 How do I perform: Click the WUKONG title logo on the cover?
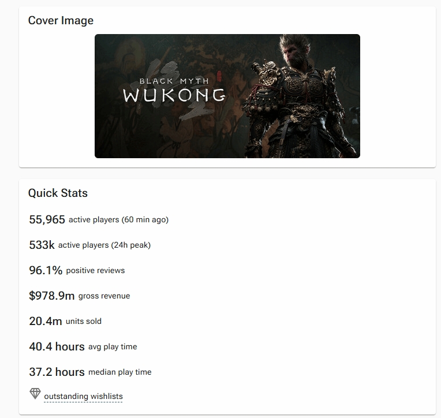[x=174, y=95]
